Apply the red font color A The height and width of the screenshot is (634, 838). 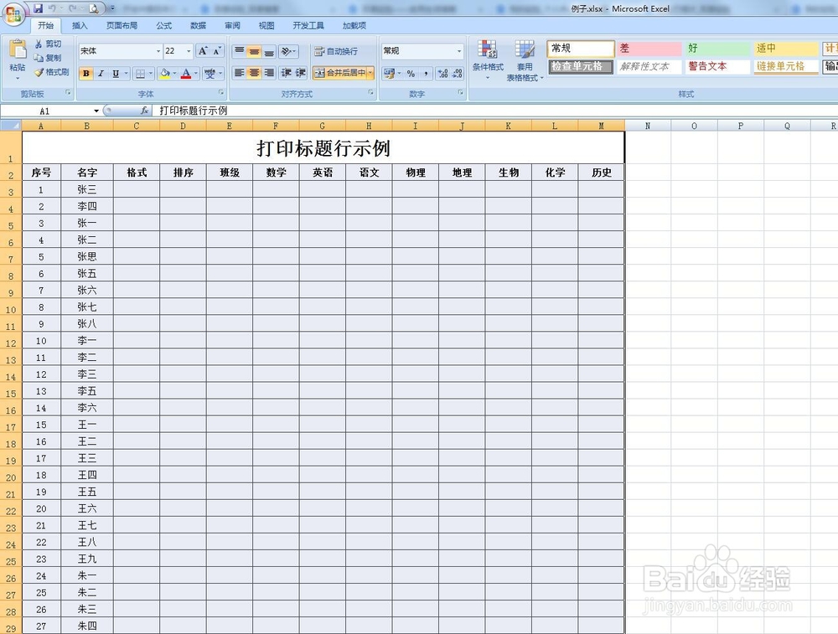click(185, 73)
